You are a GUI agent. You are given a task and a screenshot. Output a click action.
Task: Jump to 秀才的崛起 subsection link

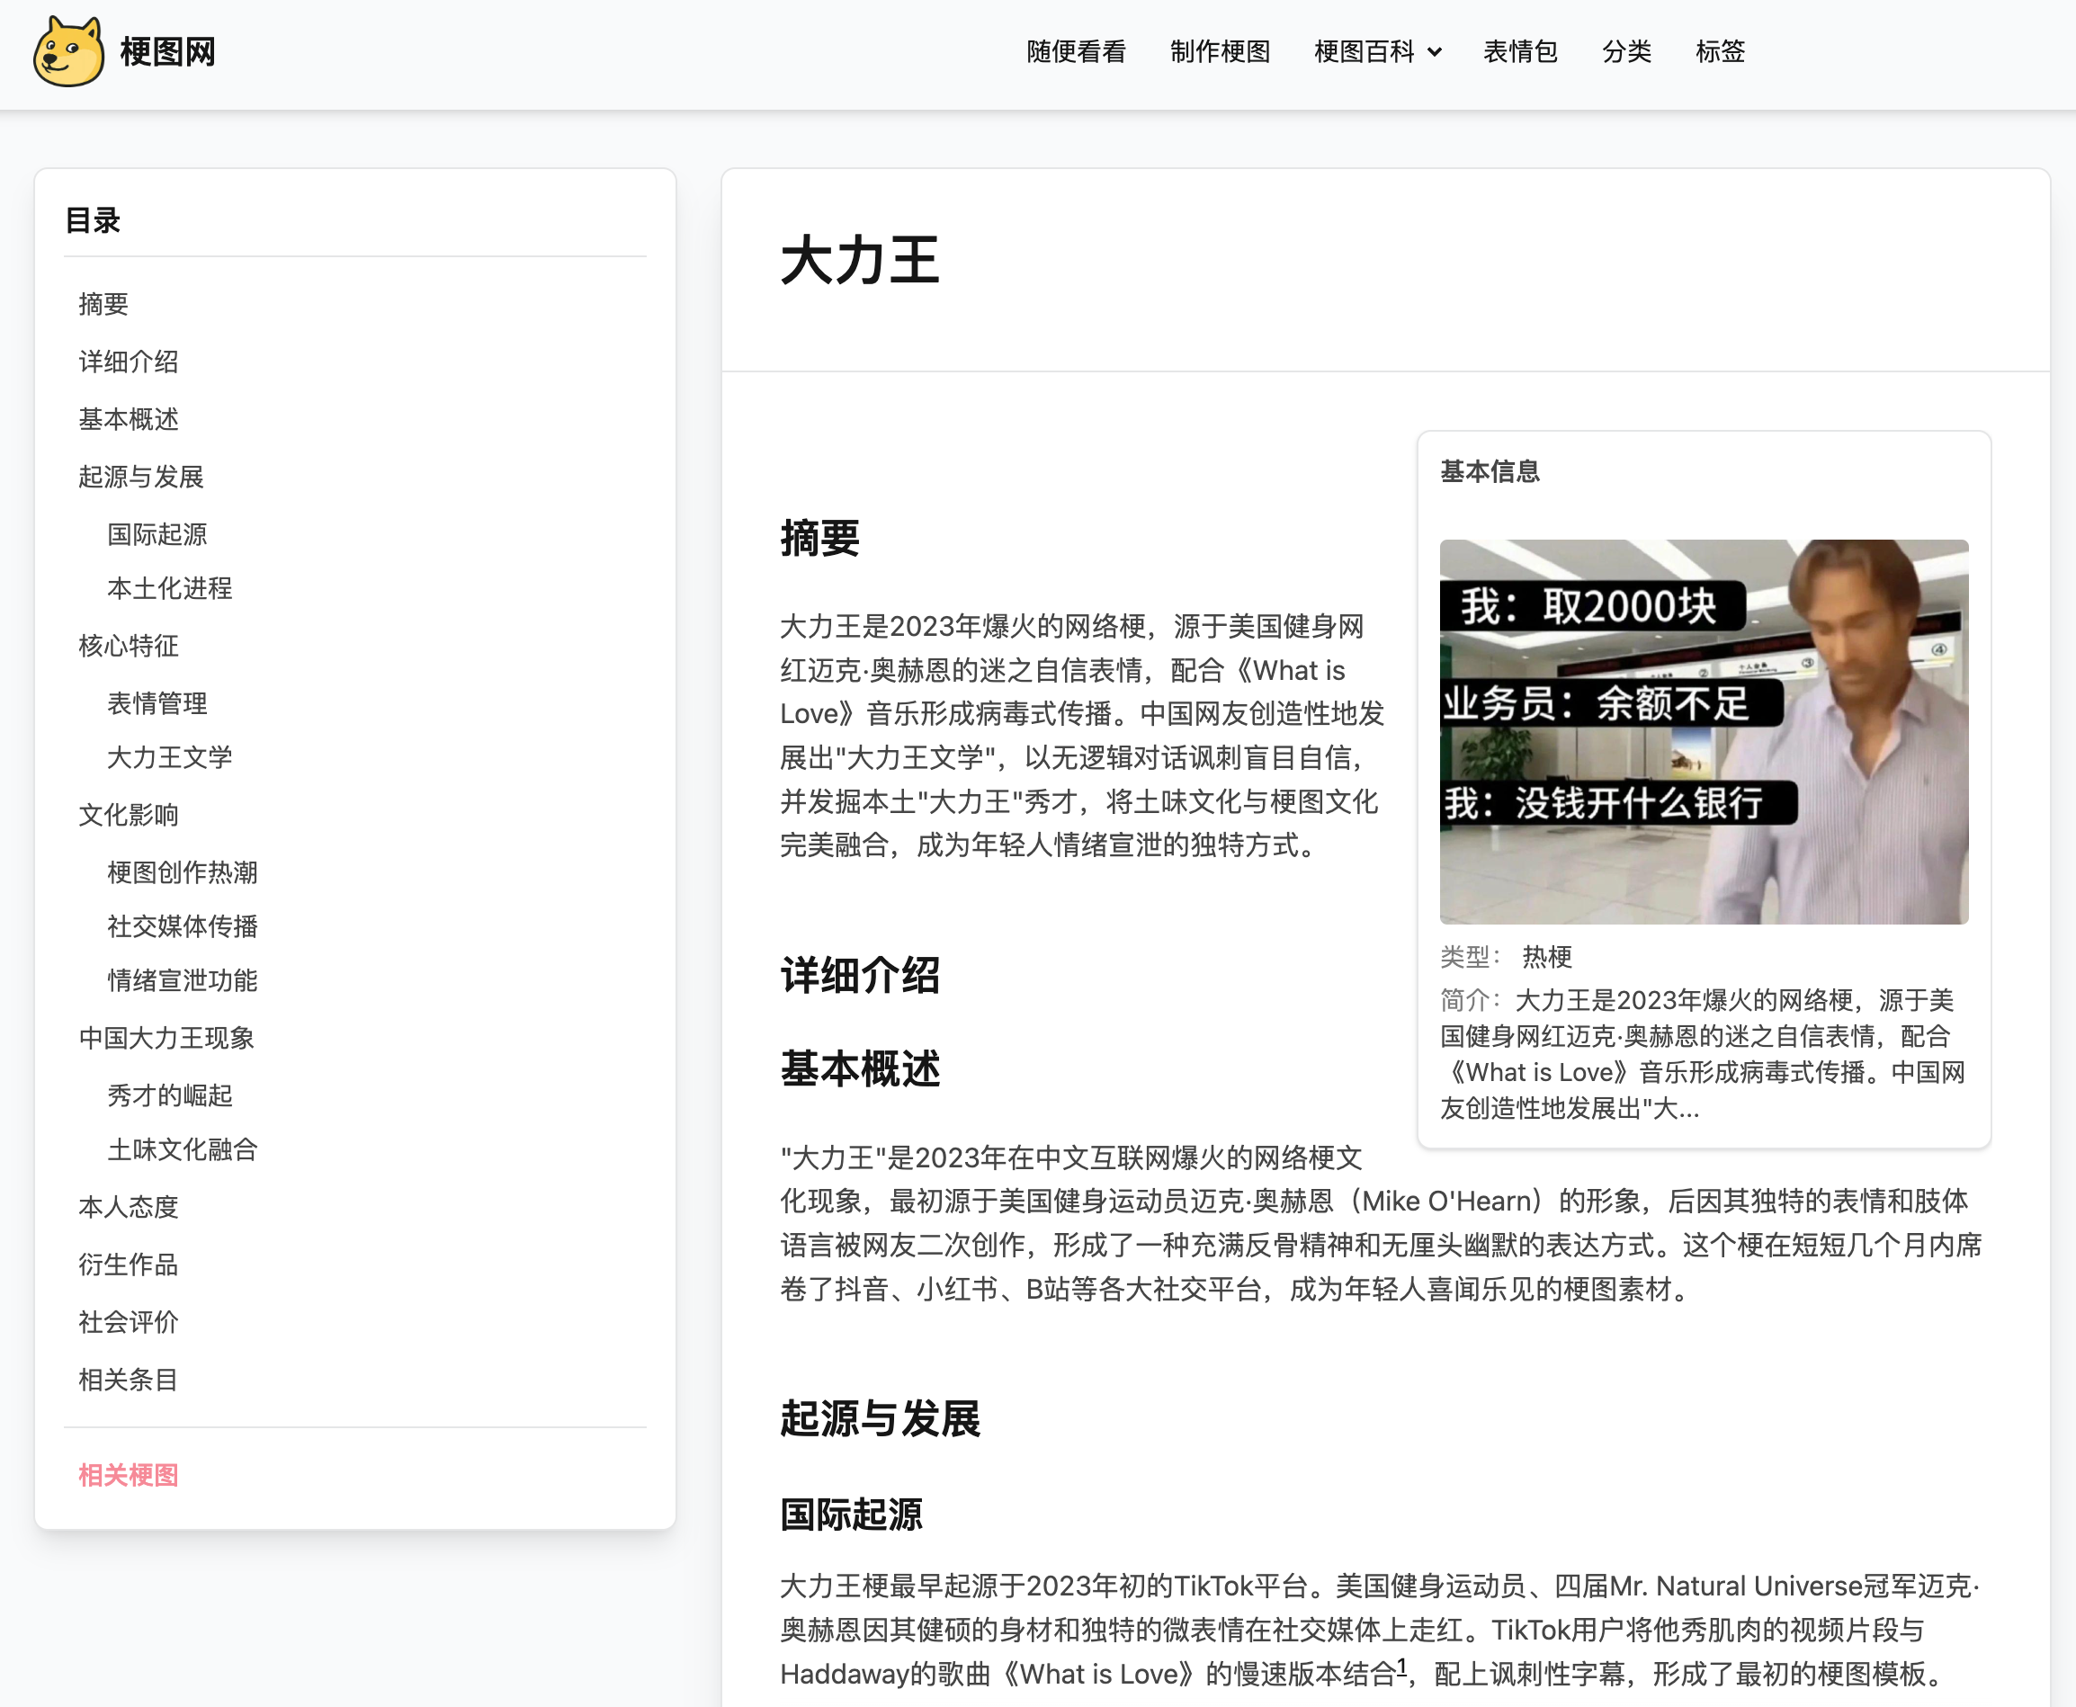tap(170, 1095)
